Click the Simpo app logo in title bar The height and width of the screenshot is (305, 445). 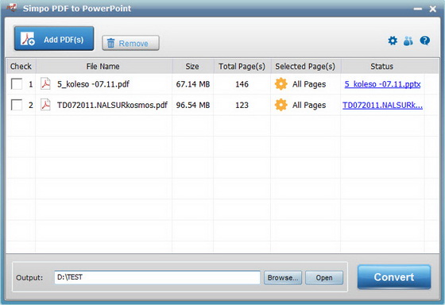12,7
